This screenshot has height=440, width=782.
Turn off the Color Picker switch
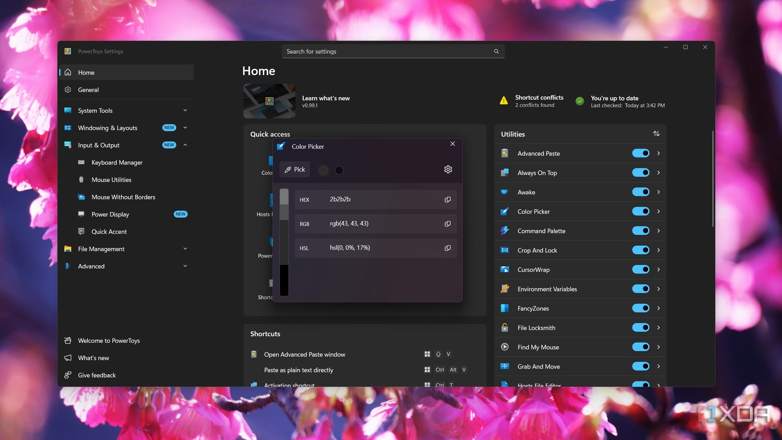pos(641,211)
